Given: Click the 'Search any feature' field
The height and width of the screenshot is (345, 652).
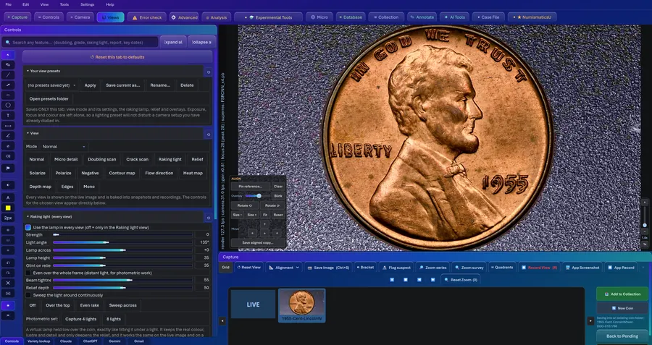Looking at the screenshot, I should tap(80, 42).
